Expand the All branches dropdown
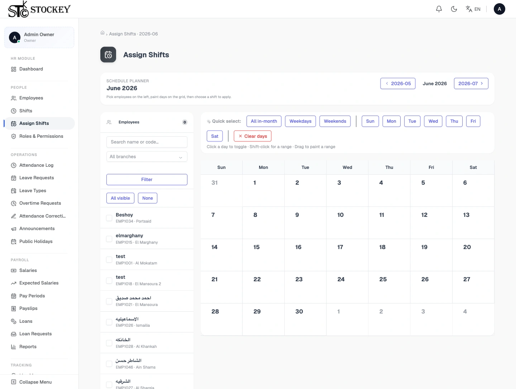Viewport: 516px width, 389px height. pos(147,157)
